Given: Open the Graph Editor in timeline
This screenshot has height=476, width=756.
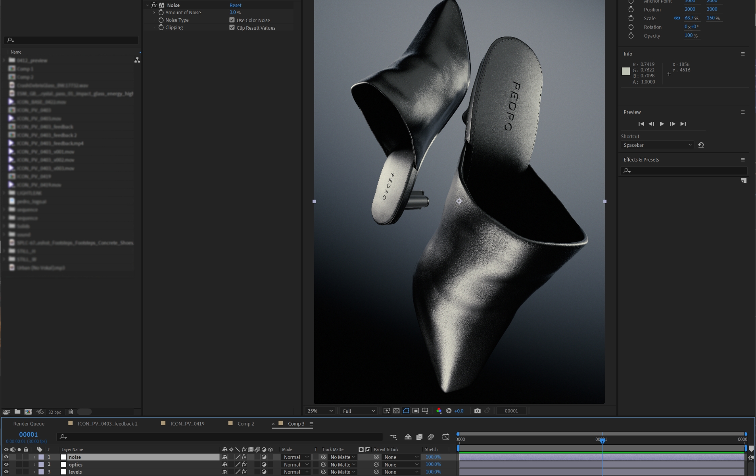Looking at the screenshot, I should 446,437.
